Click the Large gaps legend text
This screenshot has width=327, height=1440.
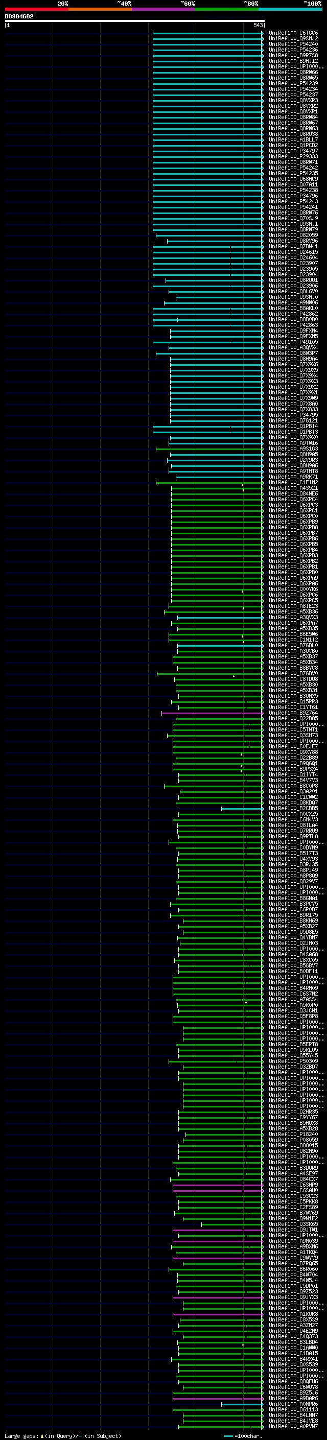63,1436
